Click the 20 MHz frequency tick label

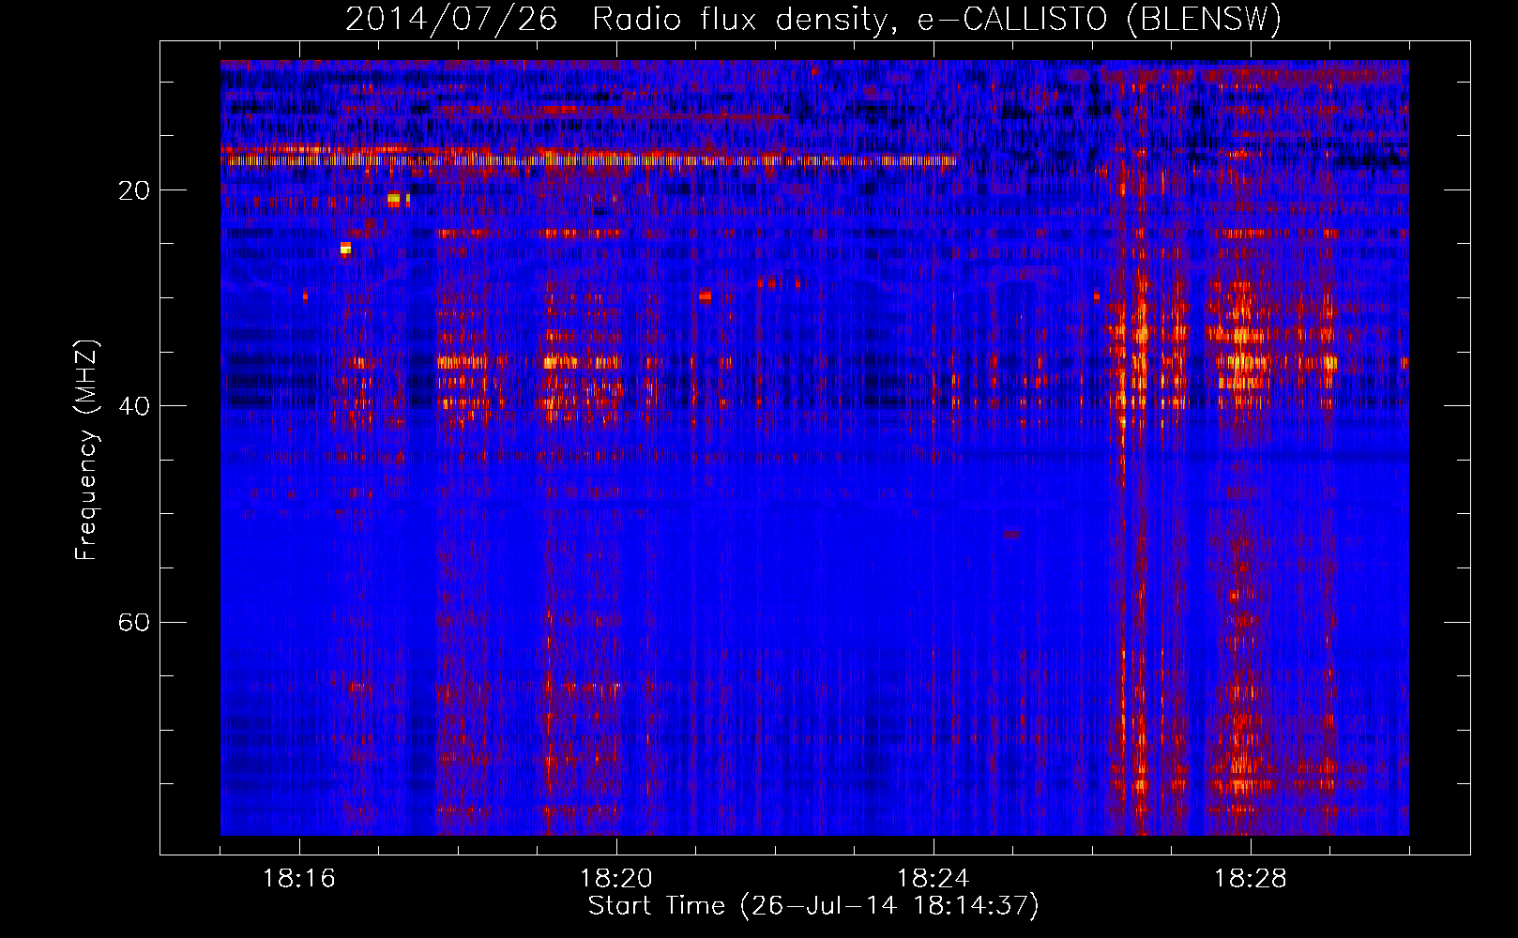(x=134, y=190)
